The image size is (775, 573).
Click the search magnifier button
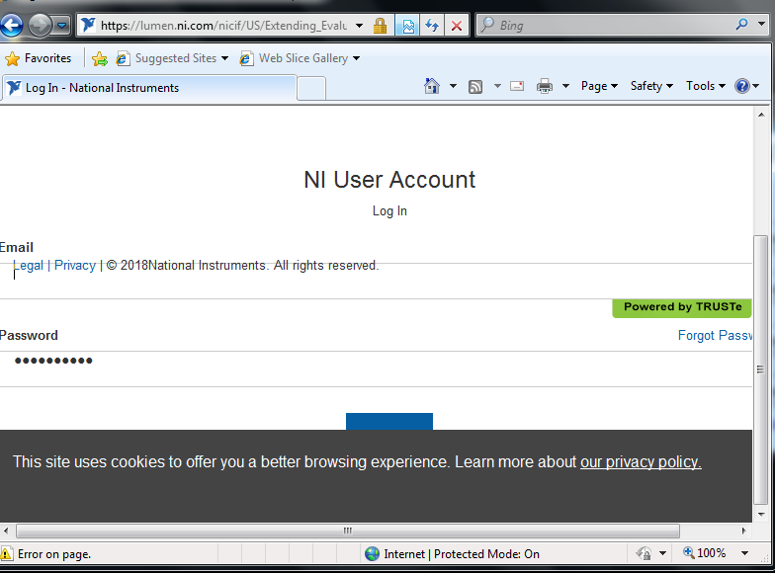[x=741, y=24]
